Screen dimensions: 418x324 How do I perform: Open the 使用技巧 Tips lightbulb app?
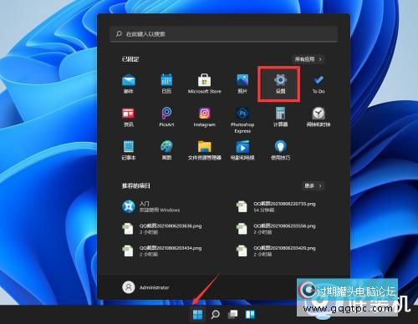coord(280,150)
